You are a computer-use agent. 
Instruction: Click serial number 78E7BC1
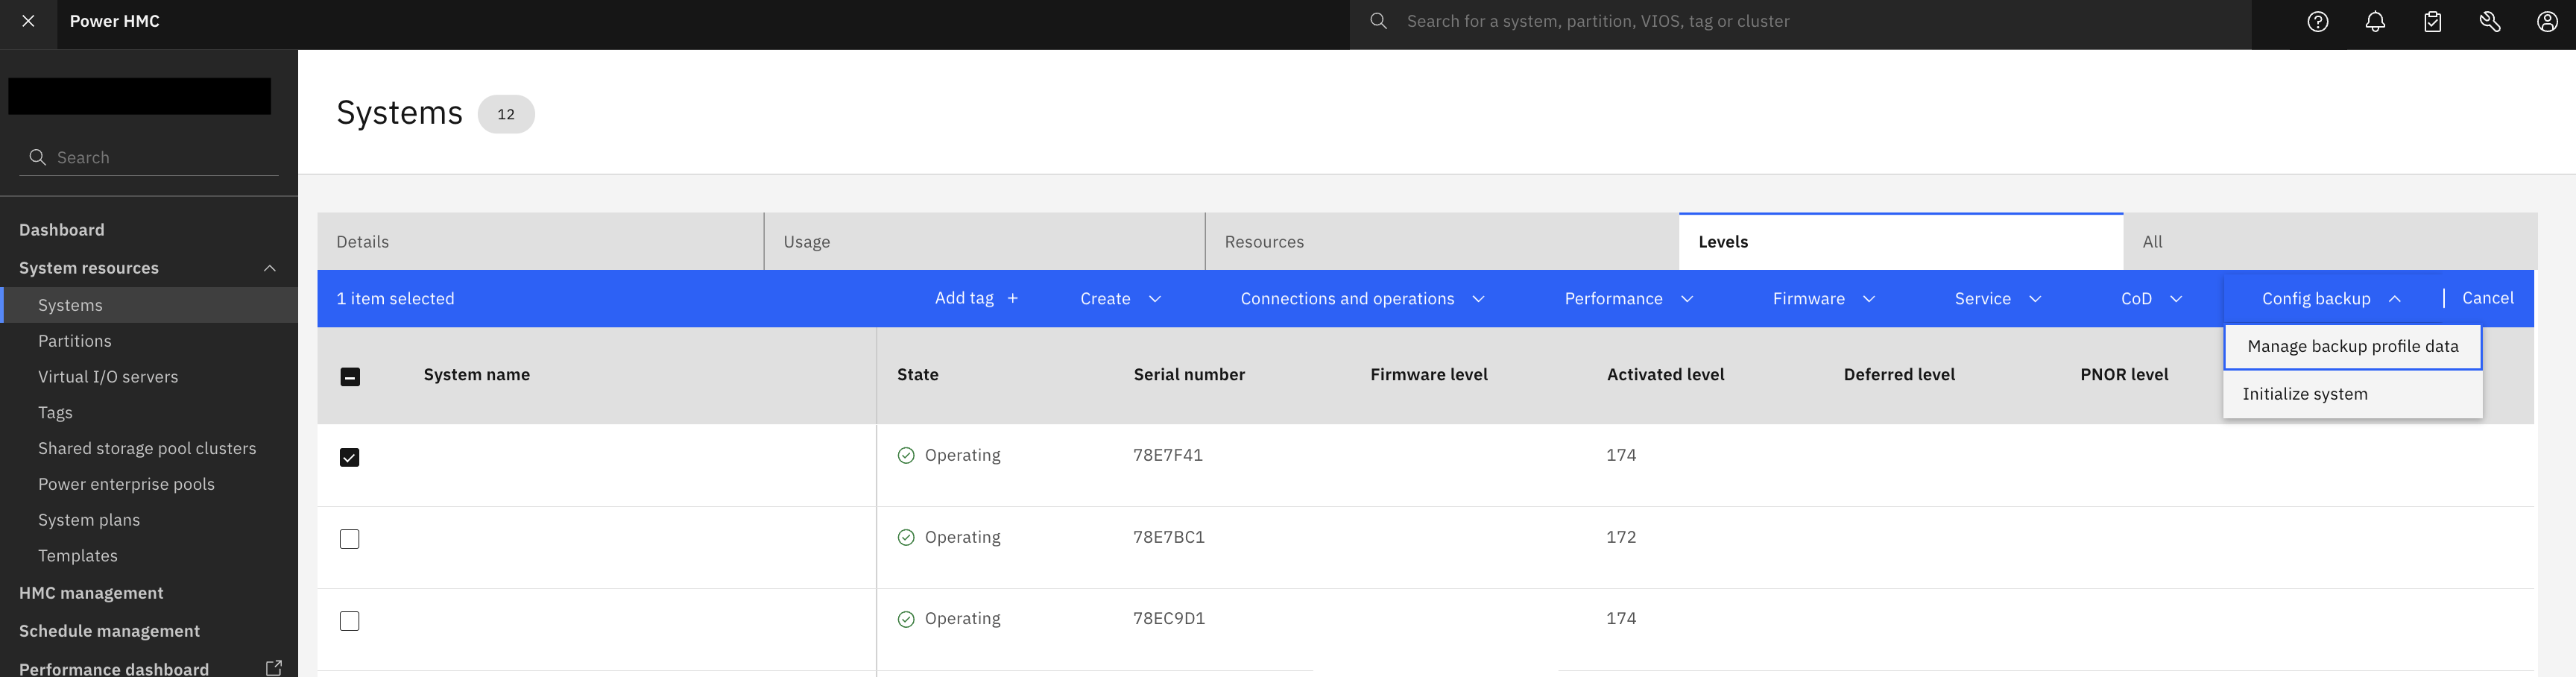click(1169, 538)
